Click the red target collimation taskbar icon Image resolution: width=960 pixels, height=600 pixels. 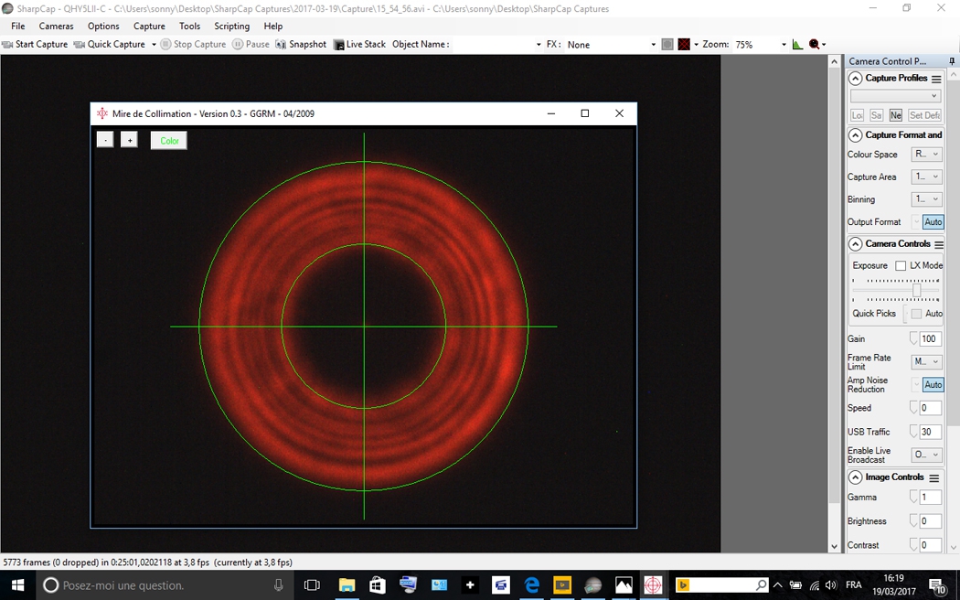[654, 585]
